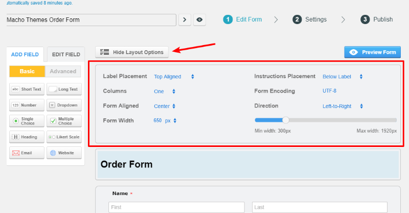The width and height of the screenshot is (409, 213).
Task: Open the Direction dropdown showing Left-to-Right
Action: pos(343,106)
